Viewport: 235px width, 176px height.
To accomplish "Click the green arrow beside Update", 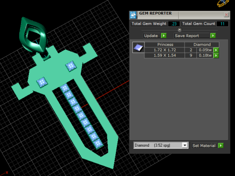I will [164, 36].
